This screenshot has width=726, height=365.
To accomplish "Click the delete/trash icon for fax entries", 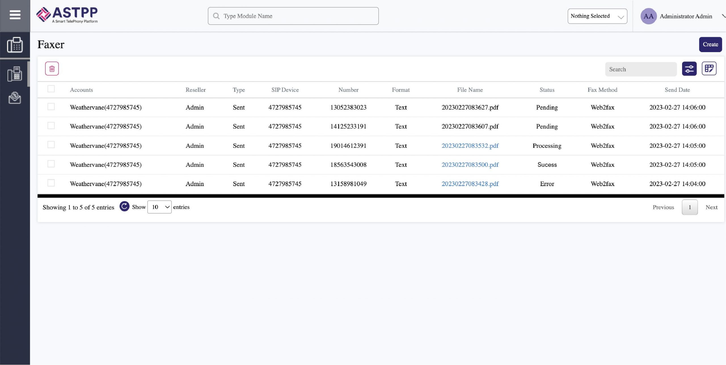I will tap(52, 69).
